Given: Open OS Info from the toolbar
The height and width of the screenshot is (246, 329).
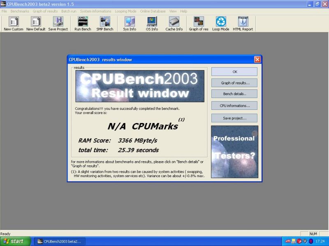Looking at the screenshot, I should point(152,24).
